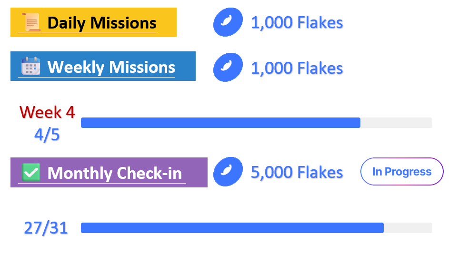Open the Weekly Missions link

point(111,67)
